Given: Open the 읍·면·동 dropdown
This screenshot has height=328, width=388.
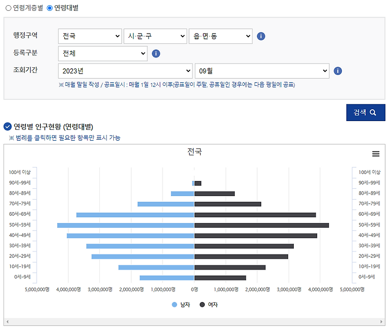Looking at the screenshot, I should click(x=220, y=36).
